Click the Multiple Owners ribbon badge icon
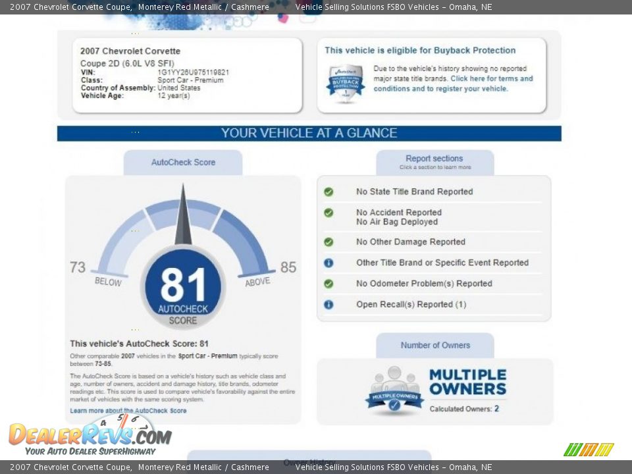This screenshot has height=474, width=632. tap(394, 391)
